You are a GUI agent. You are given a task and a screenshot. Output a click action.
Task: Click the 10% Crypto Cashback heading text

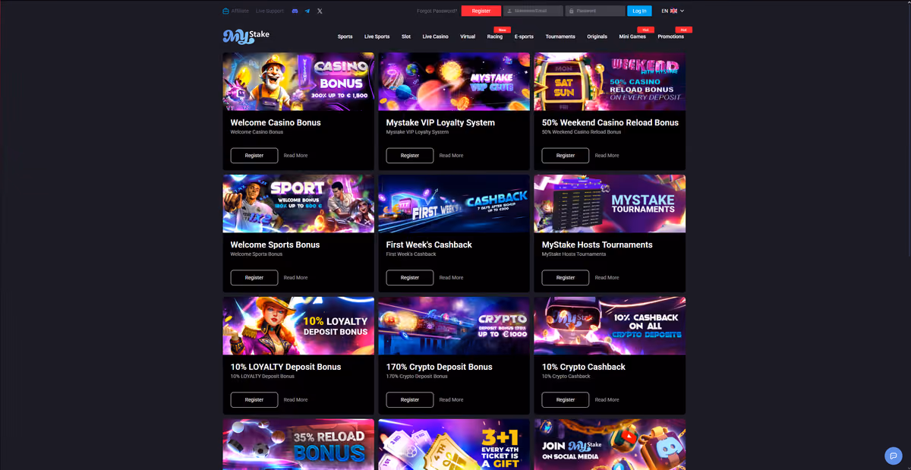click(584, 367)
